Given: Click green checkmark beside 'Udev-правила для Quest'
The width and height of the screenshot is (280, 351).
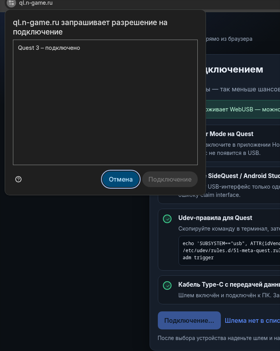Looking at the screenshot, I should (167, 219).
